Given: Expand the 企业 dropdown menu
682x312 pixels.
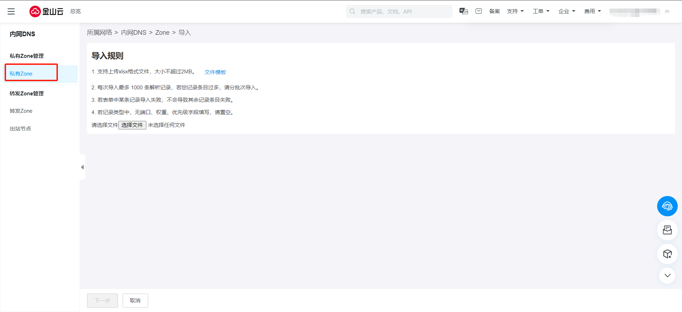Looking at the screenshot, I should point(567,11).
